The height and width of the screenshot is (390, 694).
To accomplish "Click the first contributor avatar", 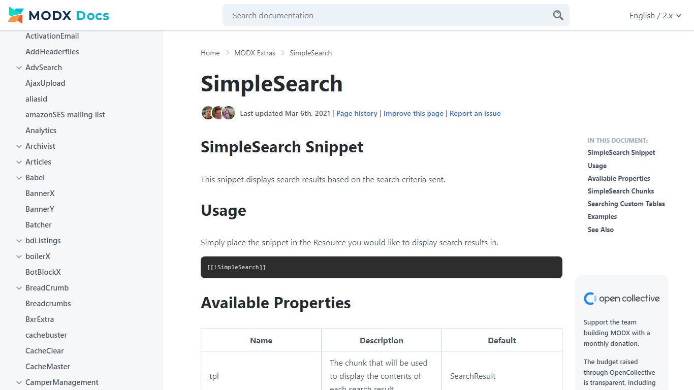I will point(207,113).
